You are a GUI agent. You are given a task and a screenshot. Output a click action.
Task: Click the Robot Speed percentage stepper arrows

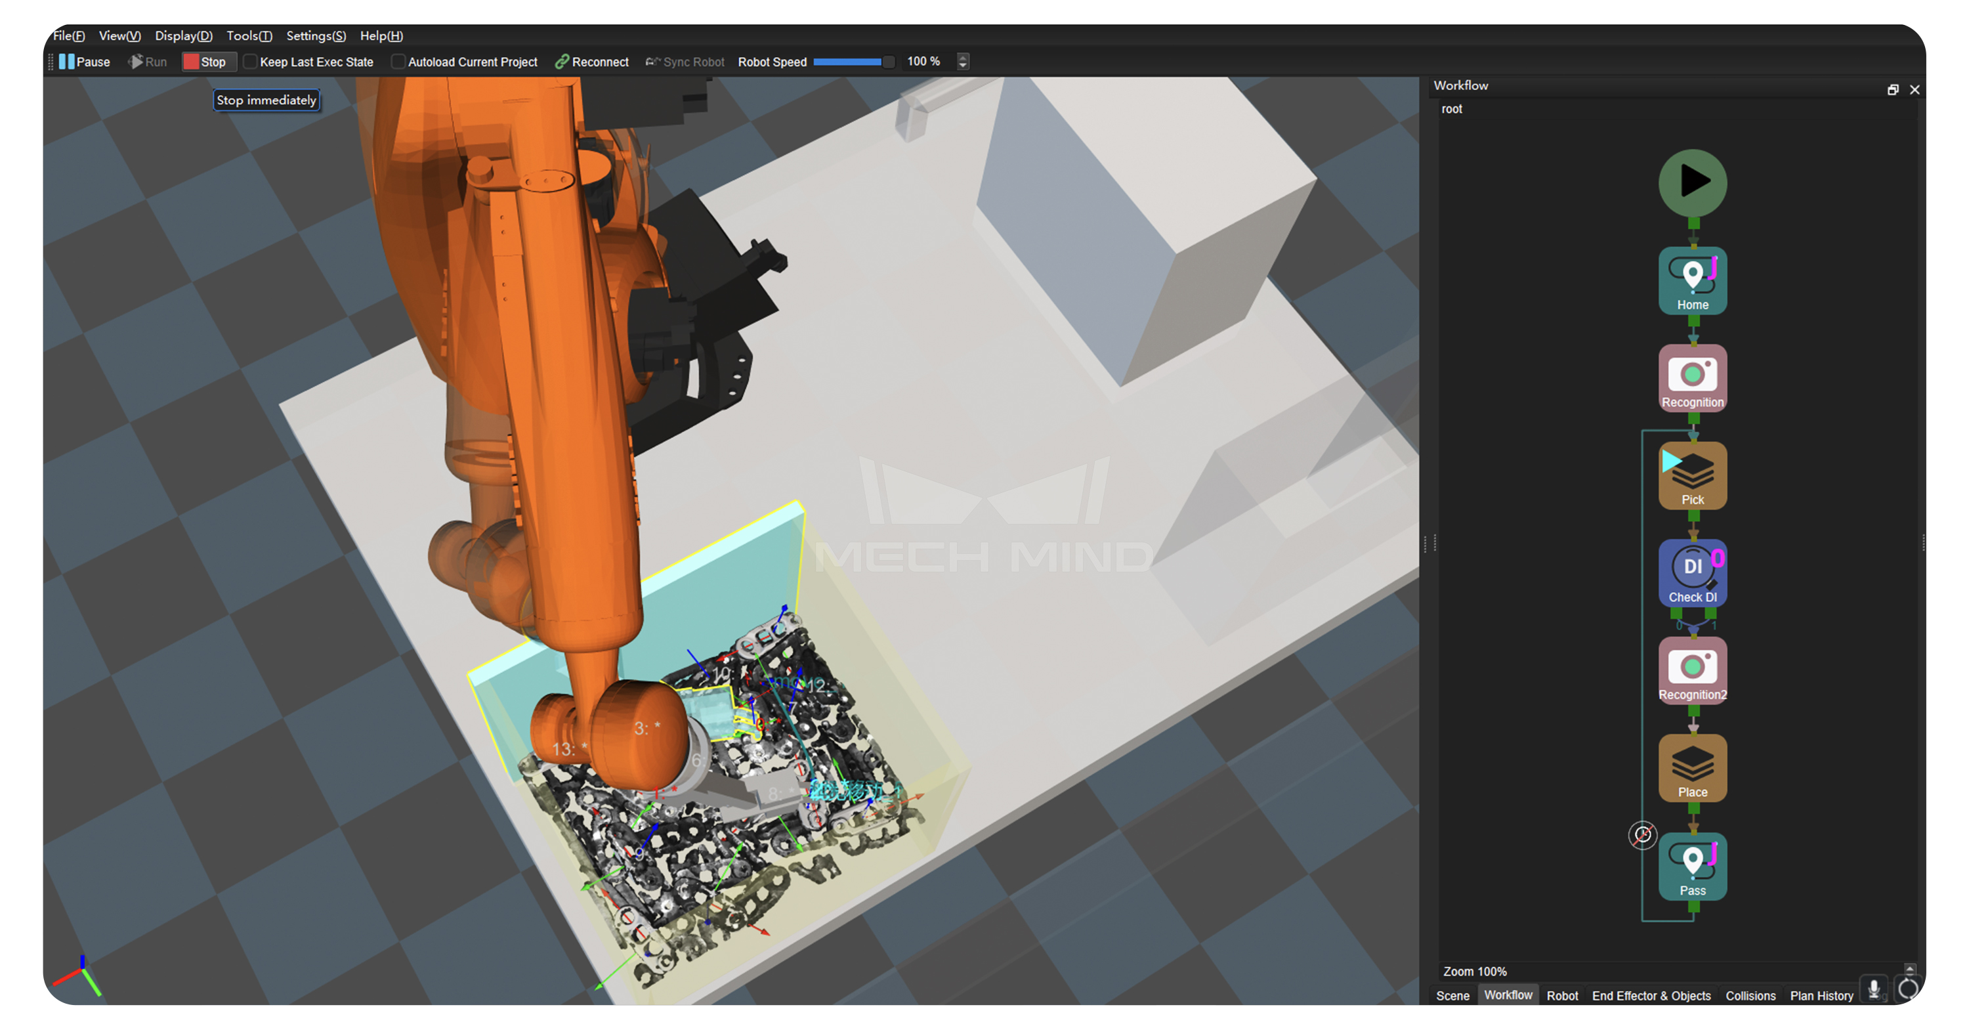tap(962, 61)
